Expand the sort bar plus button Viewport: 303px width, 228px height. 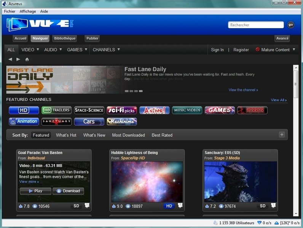[x=282, y=135]
